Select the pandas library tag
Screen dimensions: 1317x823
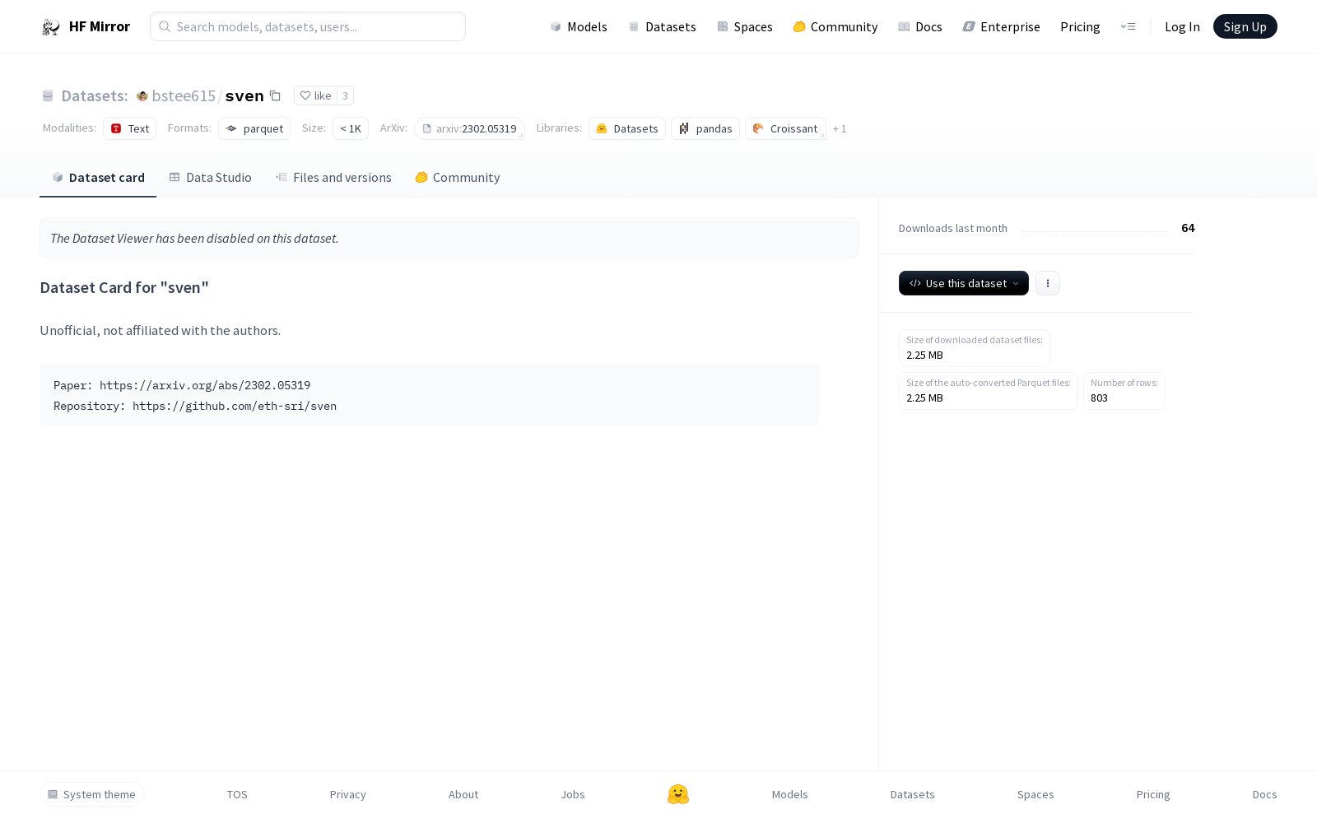tap(705, 128)
